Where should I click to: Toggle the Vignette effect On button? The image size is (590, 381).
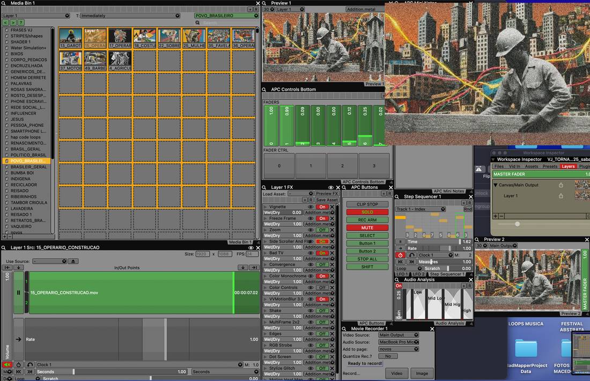click(322, 207)
